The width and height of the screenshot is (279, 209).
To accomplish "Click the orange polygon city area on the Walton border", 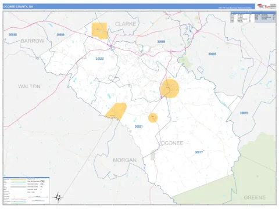I will [116, 111].
